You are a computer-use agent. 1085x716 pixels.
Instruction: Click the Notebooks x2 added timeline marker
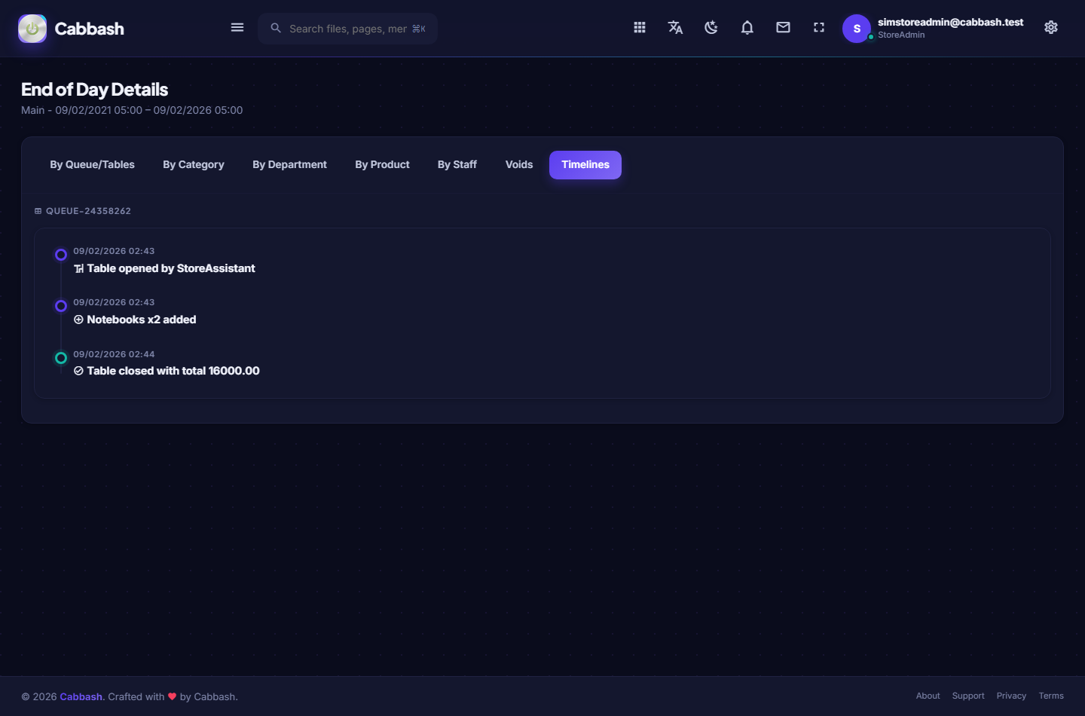61,306
